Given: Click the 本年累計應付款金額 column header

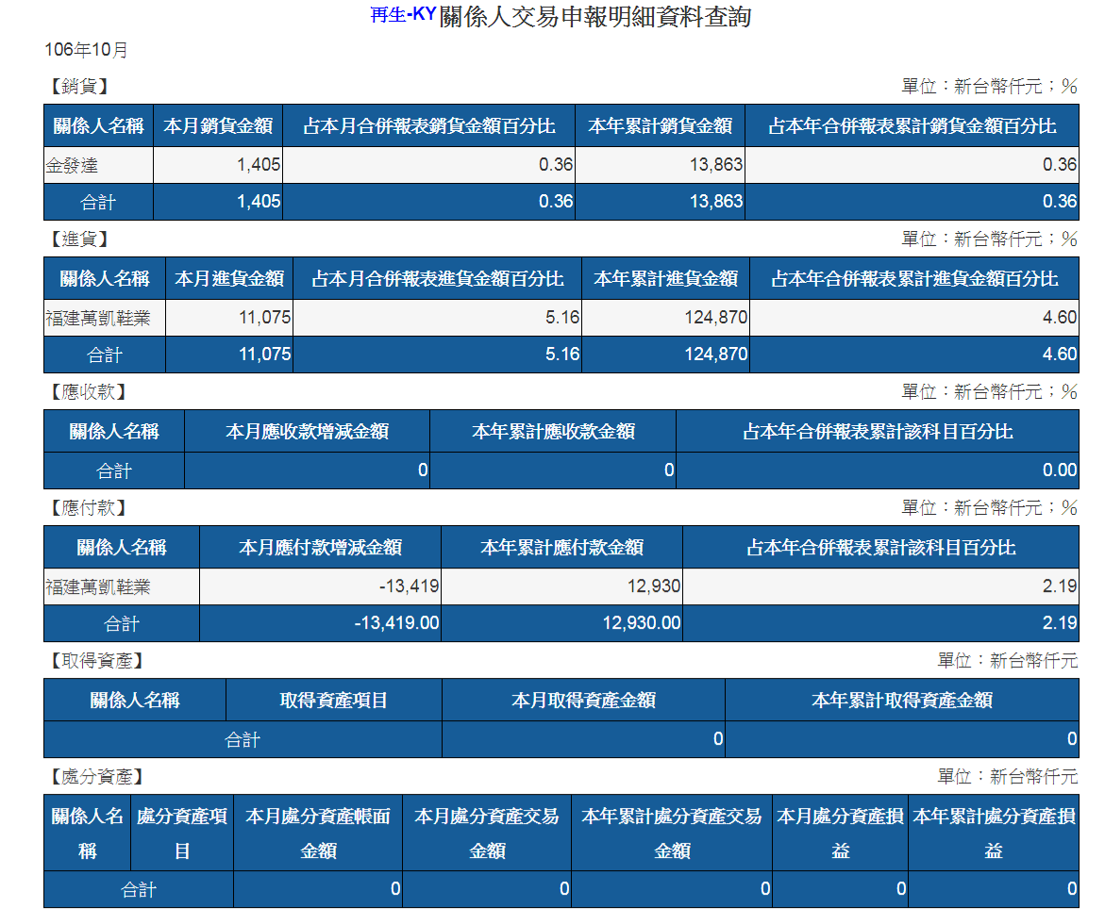Looking at the screenshot, I should click(x=561, y=548).
